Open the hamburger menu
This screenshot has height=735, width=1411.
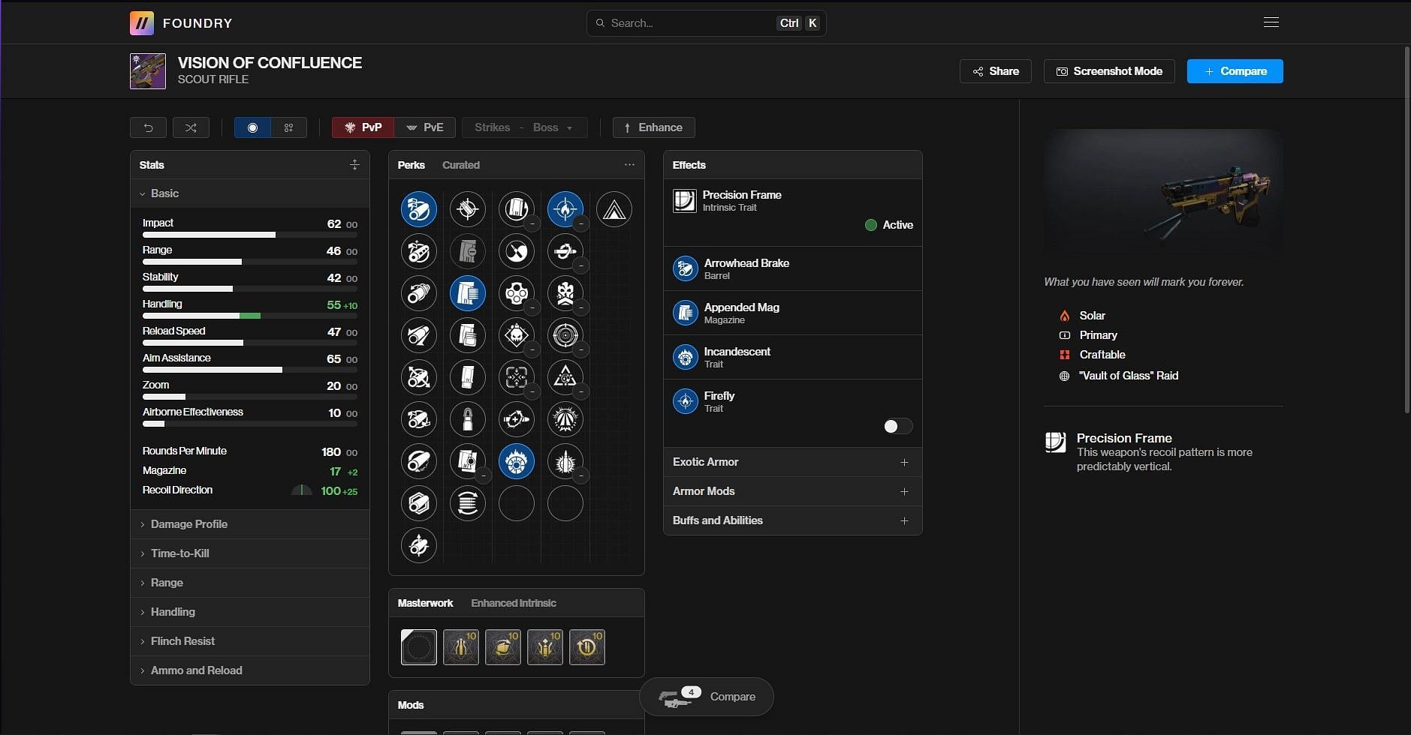point(1271,22)
